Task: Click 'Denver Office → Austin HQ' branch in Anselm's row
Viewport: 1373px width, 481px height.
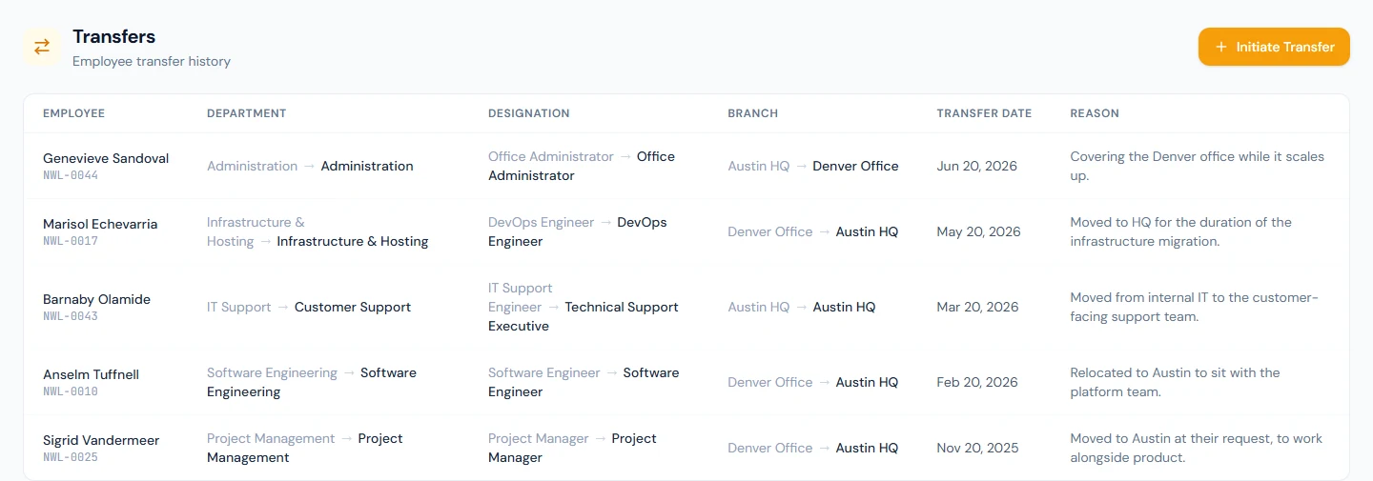Action: [x=812, y=382]
